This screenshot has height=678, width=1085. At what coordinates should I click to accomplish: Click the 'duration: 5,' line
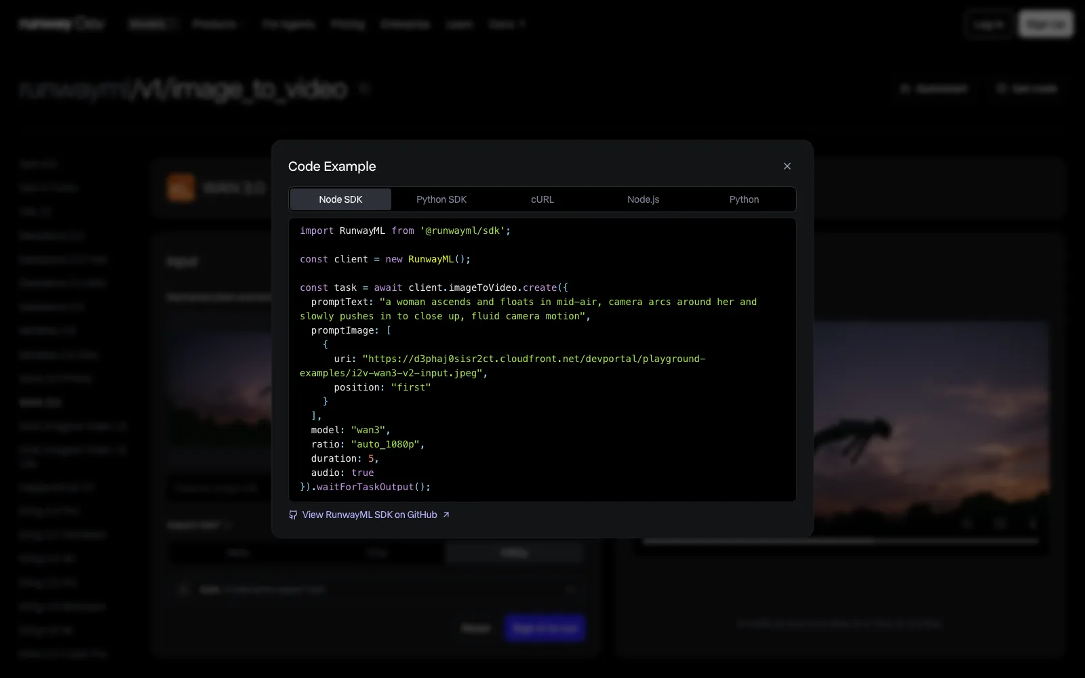tap(344, 458)
